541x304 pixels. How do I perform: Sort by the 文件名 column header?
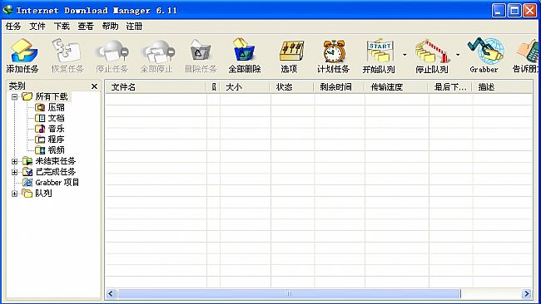156,87
